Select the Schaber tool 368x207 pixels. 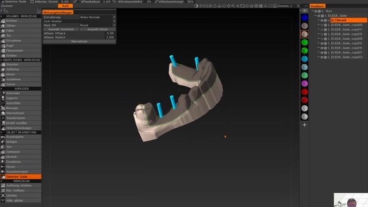[x=21, y=56]
